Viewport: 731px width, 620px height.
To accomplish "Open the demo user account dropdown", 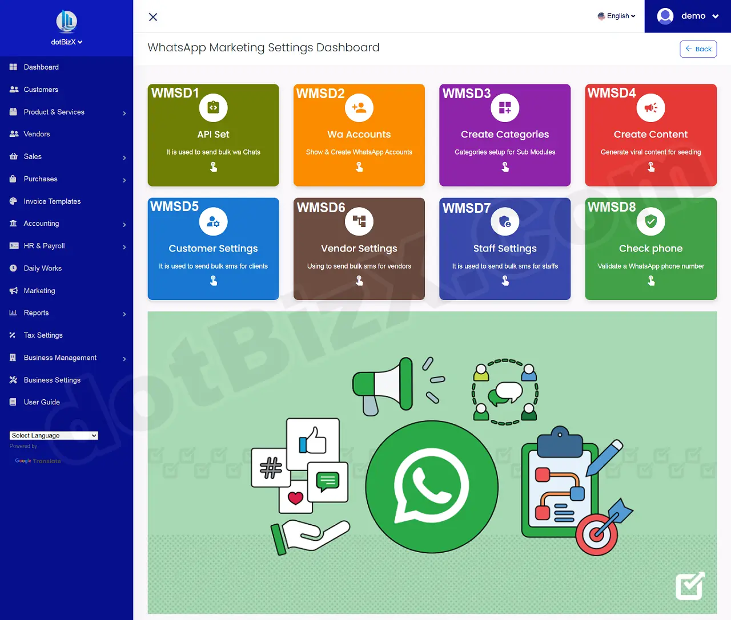I will pyautogui.click(x=688, y=16).
